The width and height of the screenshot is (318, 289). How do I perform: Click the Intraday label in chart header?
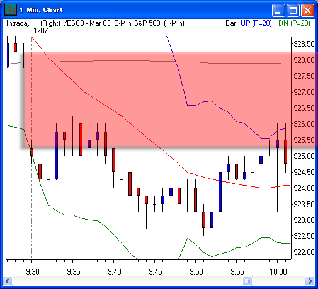(18, 23)
